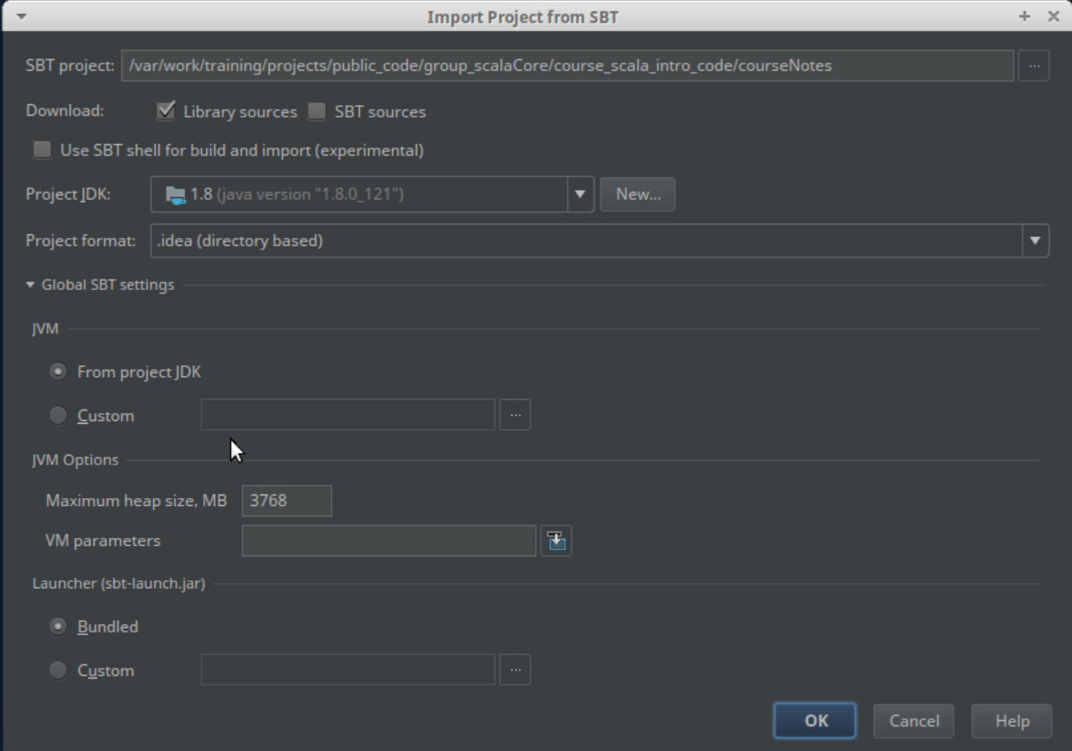Close the Import Project dialog
Image resolution: width=1072 pixels, height=751 pixels.
(1053, 17)
